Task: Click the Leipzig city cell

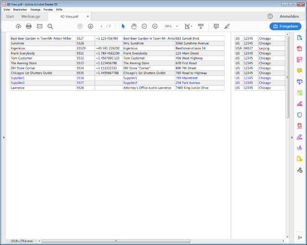Action: click(272, 48)
